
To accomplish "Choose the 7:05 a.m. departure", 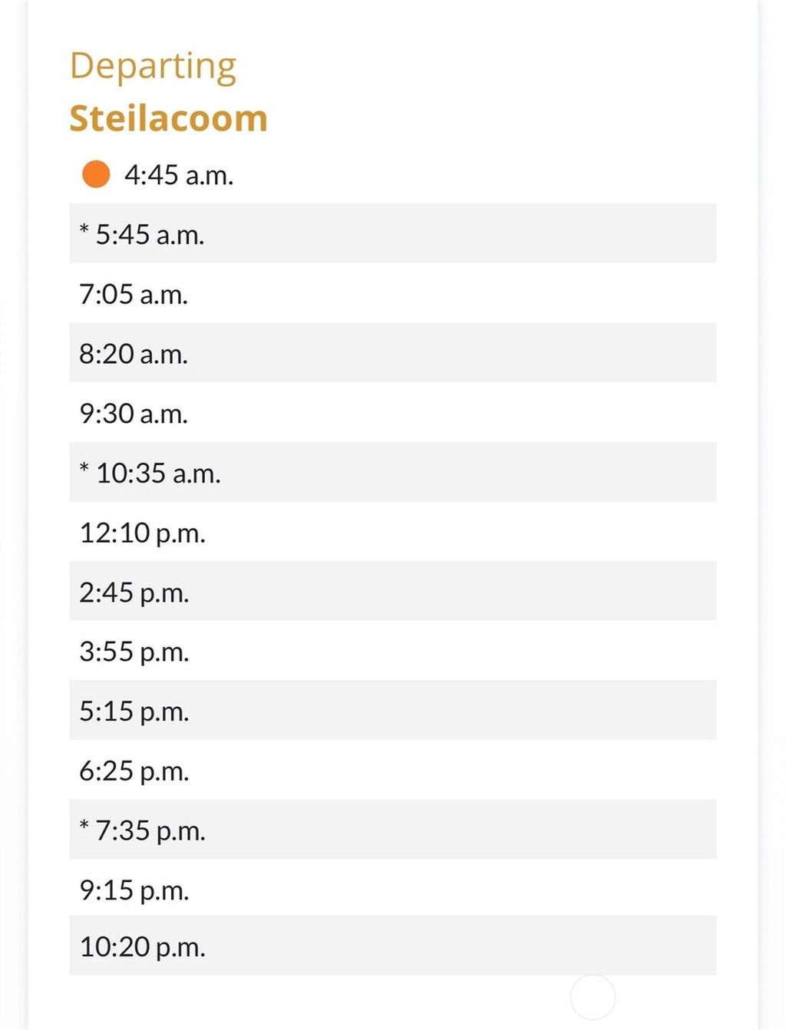I will click(x=134, y=294).
